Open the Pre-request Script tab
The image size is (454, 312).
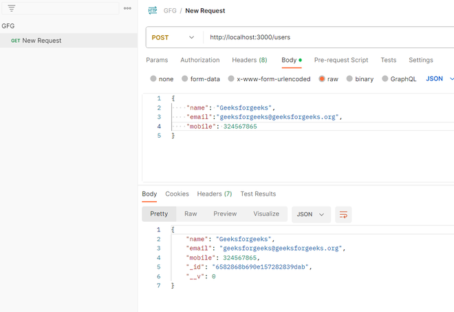[x=341, y=60]
